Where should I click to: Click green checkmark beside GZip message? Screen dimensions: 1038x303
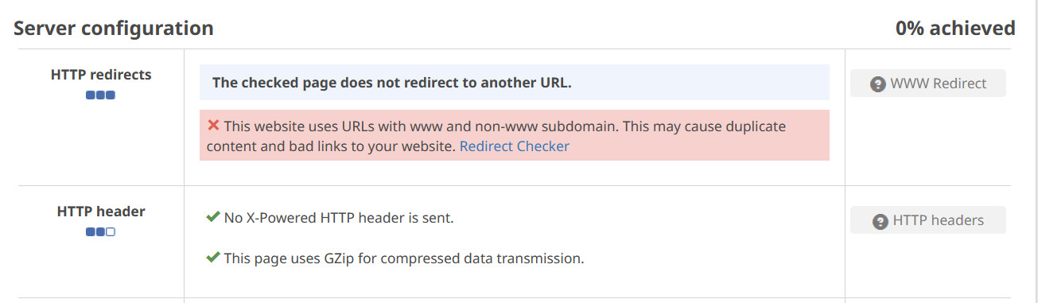pos(213,258)
